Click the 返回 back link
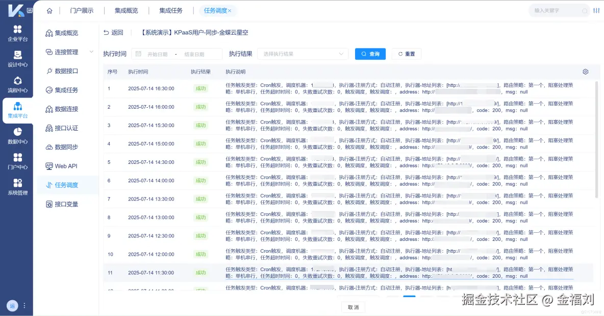The width and height of the screenshot is (604, 316). [x=113, y=33]
